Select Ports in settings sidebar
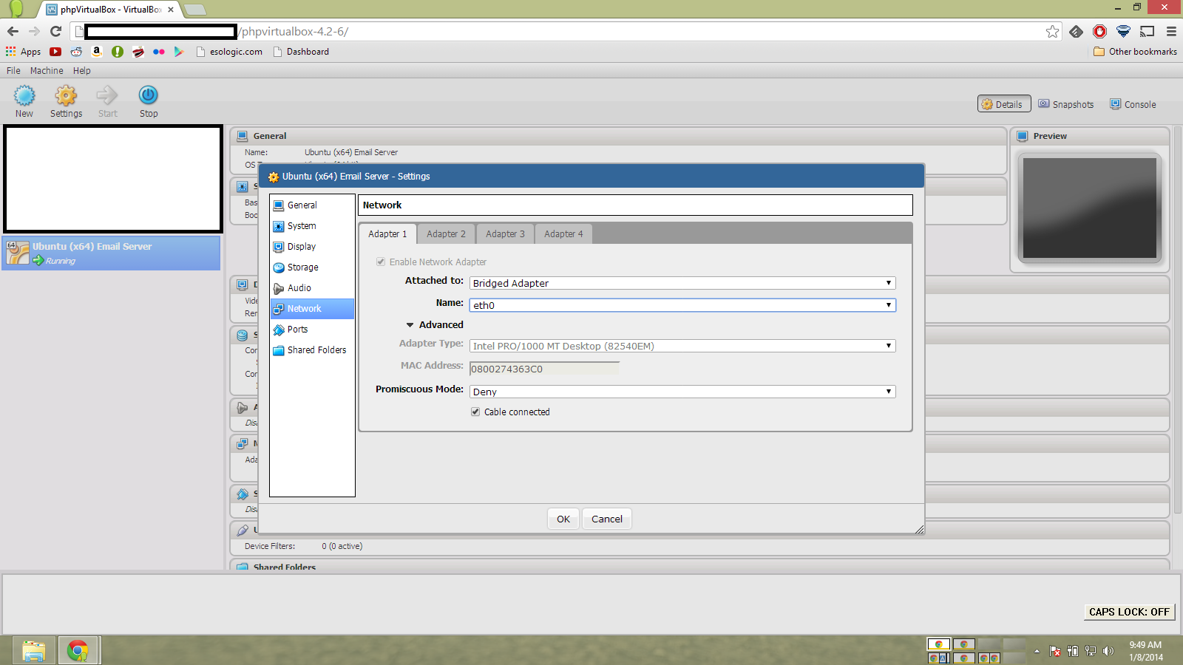Viewport: 1183px width, 665px height. [x=312, y=330]
